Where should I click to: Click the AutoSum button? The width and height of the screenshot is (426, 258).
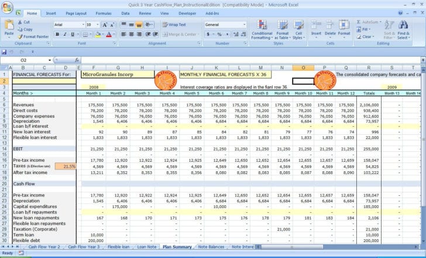pos(369,22)
